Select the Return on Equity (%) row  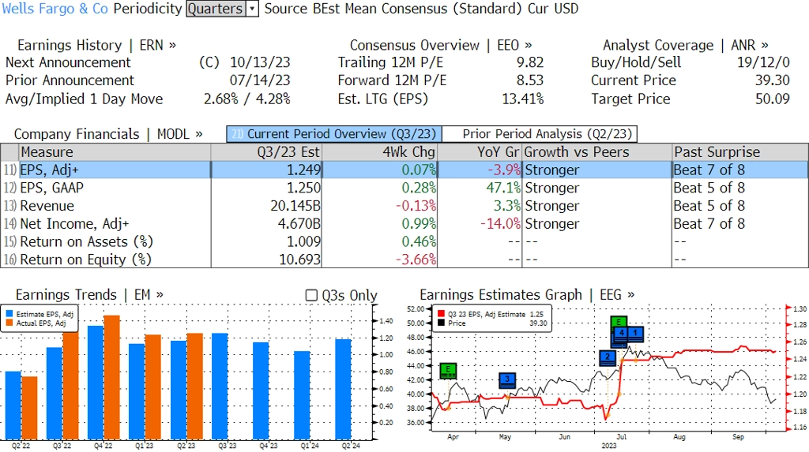pyautogui.click(x=404, y=260)
